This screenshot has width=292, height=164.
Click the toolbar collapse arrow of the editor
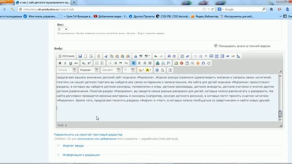[281, 71]
